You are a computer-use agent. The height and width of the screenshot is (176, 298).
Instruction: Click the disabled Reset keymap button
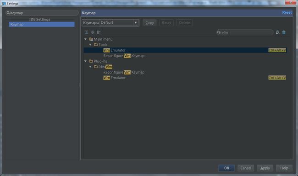coord(166,23)
